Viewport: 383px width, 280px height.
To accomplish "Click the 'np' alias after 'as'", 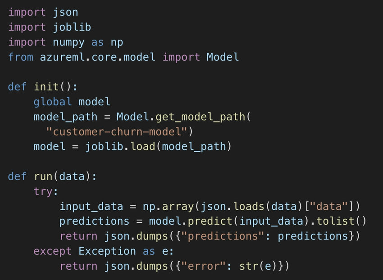I will [x=117, y=42].
